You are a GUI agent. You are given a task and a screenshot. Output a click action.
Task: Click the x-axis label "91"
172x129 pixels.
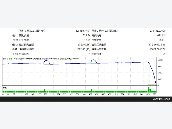tap(20, 94)
